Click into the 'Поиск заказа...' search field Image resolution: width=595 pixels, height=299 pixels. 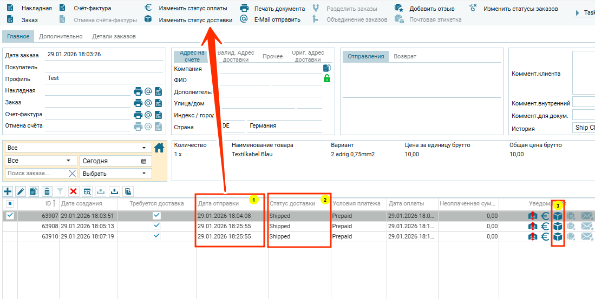36,174
